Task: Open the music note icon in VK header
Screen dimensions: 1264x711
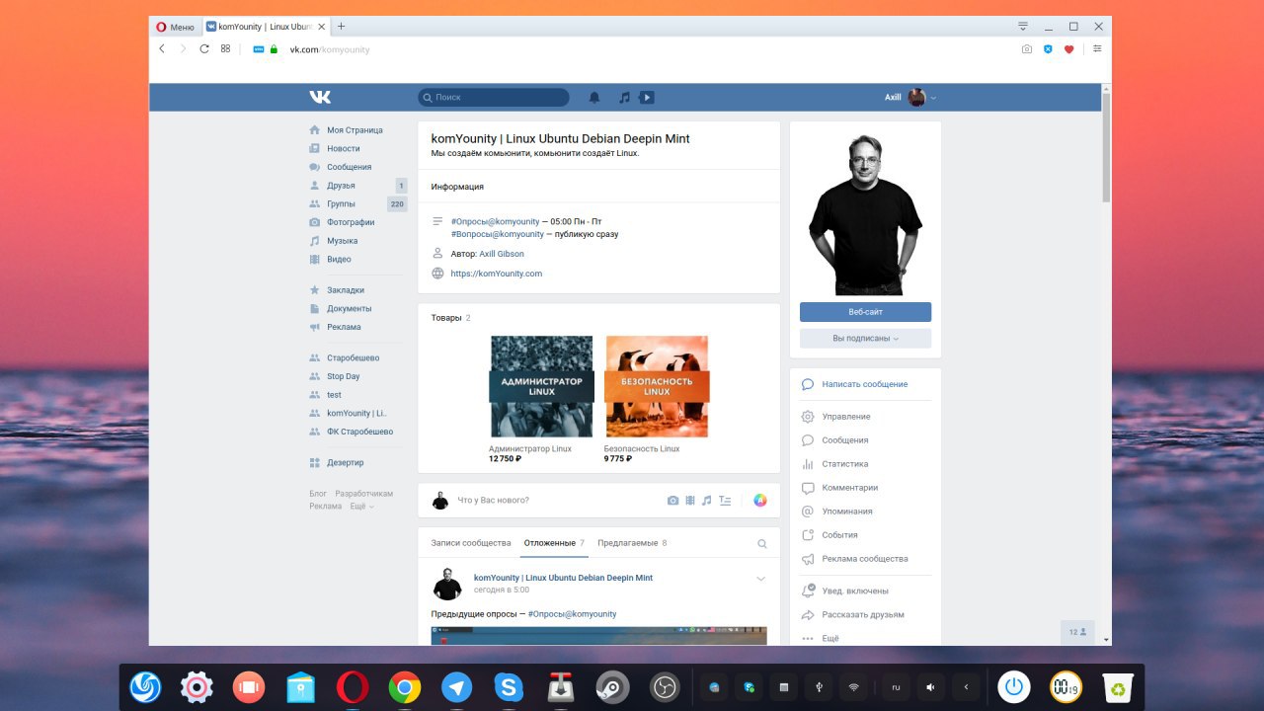Action: pos(624,97)
